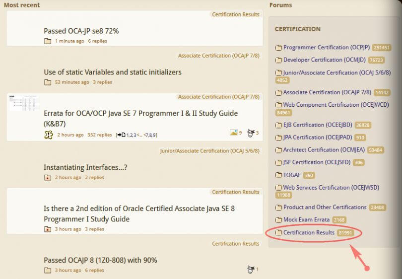Click cow icon on Passed OCAJP 8 thread
This screenshot has width=402, height=279.
(x=251, y=269)
